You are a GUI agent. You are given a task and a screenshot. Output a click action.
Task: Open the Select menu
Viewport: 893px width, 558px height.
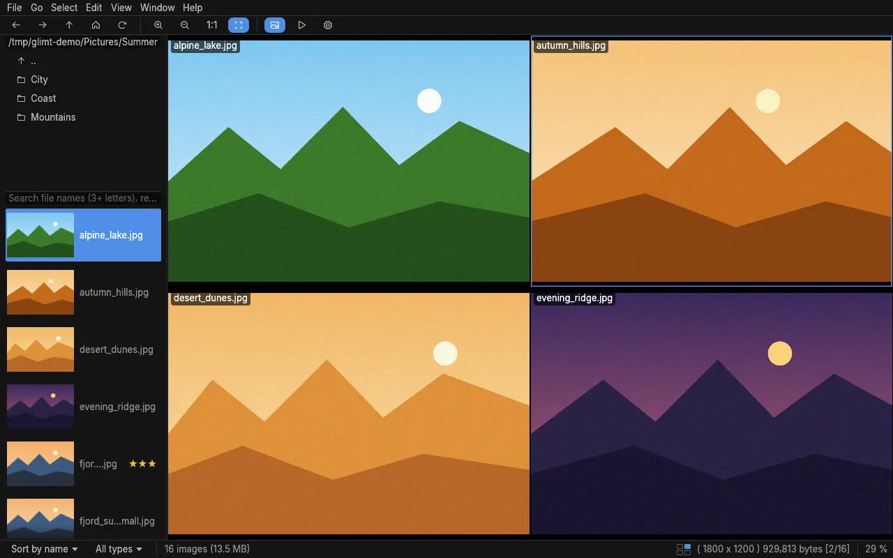coord(64,8)
